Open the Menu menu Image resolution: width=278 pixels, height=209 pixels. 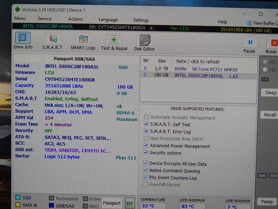pos(20,18)
